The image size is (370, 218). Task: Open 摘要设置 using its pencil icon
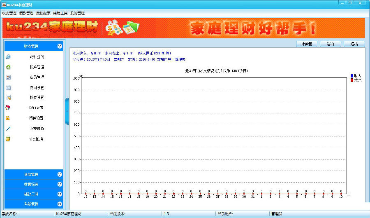[x=8, y=97]
